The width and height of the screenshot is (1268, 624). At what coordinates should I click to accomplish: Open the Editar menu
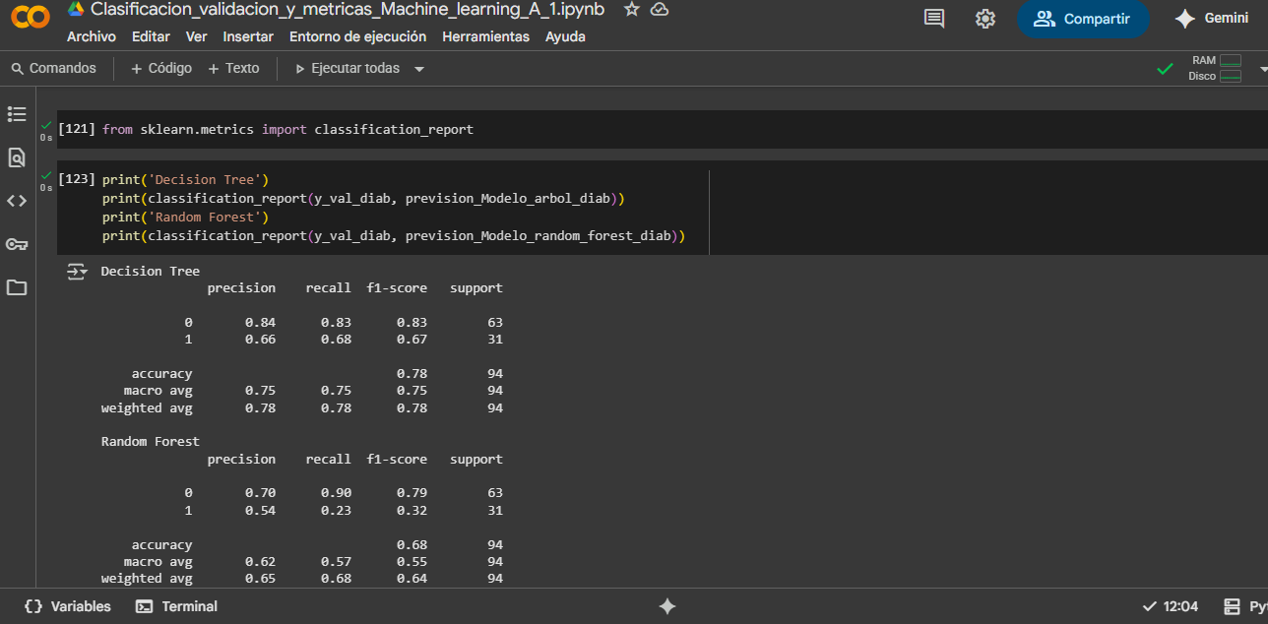click(x=151, y=36)
